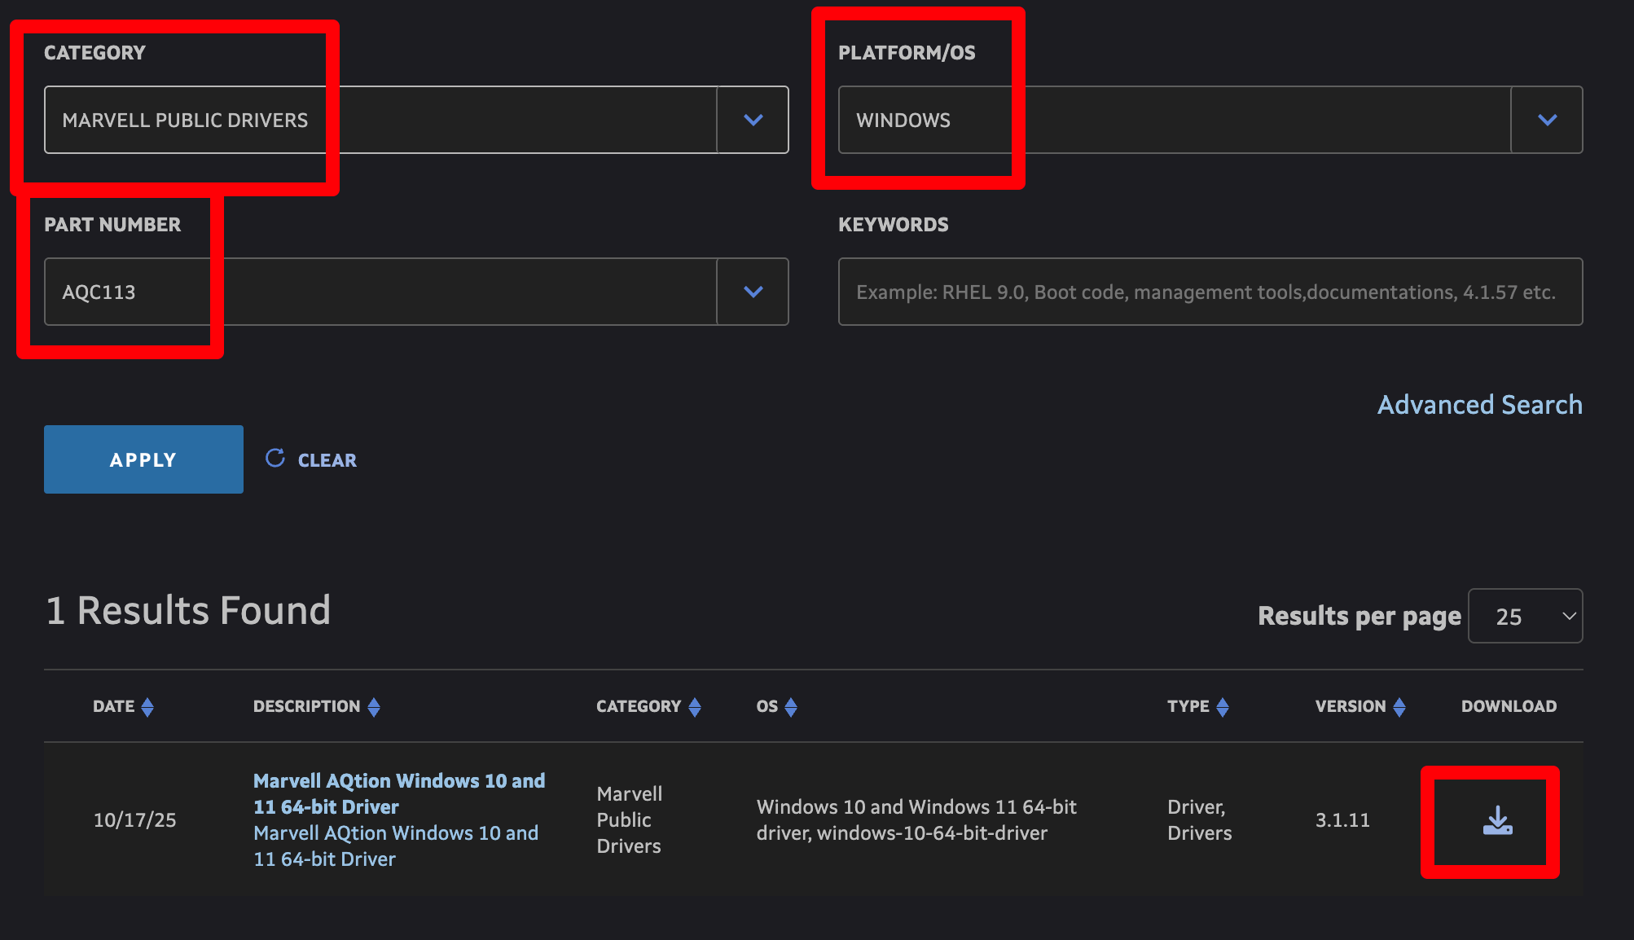
Task: Expand the Category dropdown chevron
Action: tap(753, 120)
